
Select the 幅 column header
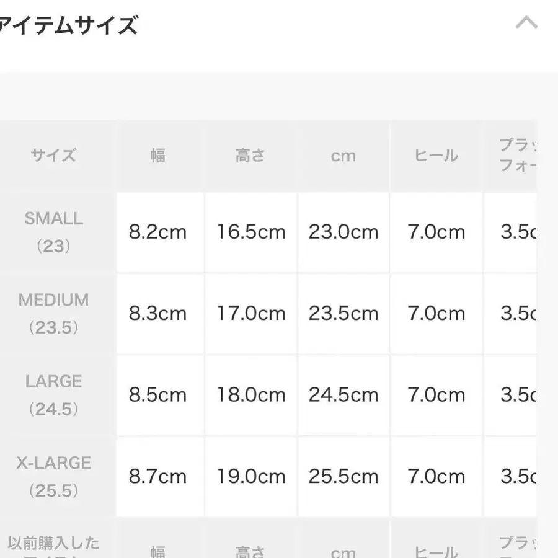pyautogui.click(x=159, y=156)
